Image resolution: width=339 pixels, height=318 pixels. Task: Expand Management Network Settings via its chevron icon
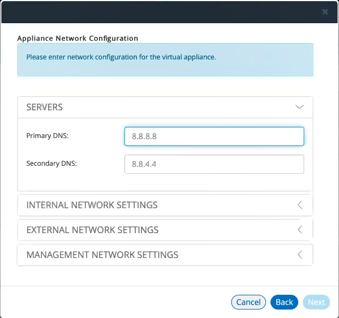[300, 255]
